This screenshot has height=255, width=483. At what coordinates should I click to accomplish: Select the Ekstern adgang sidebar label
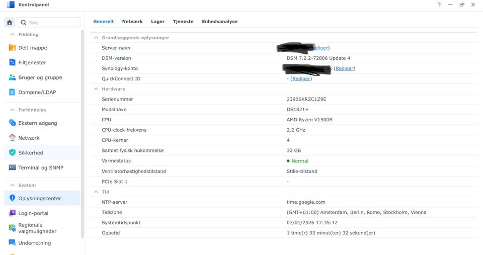click(38, 123)
